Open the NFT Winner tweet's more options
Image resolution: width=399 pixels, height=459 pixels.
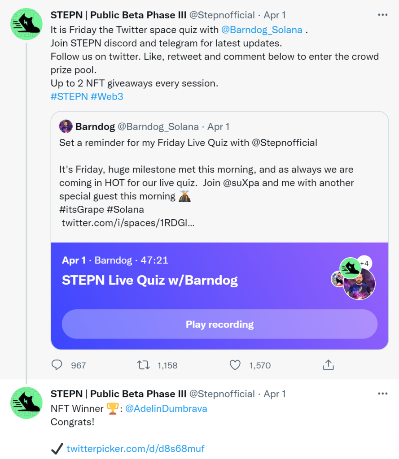click(382, 394)
